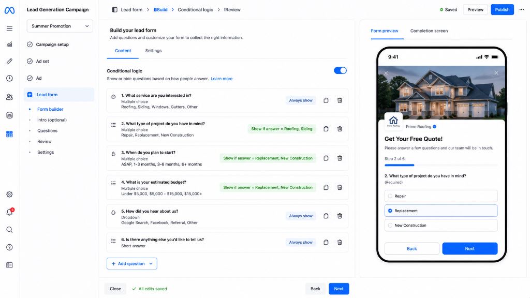Screen dimensions: 530x298
Task: Select the blue grid table sidebar icon
Action: pyautogui.click(x=9, y=134)
